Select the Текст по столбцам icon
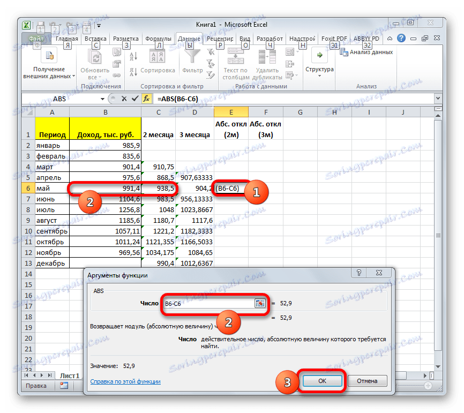 [235, 56]
